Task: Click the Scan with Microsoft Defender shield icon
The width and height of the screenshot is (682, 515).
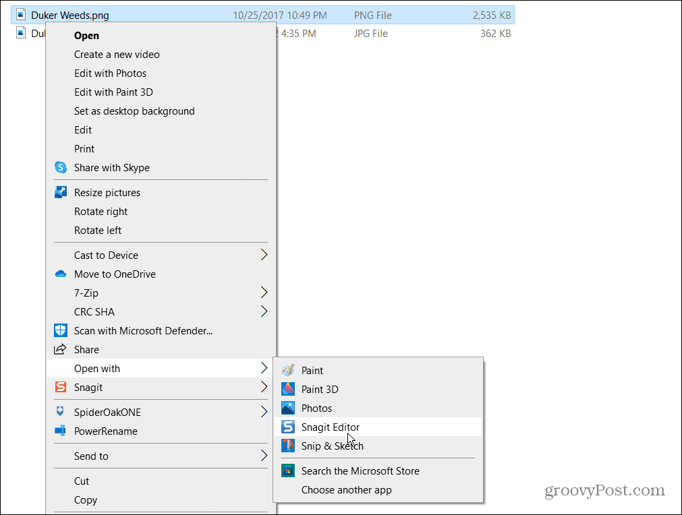Action: [x=59, y=330]
